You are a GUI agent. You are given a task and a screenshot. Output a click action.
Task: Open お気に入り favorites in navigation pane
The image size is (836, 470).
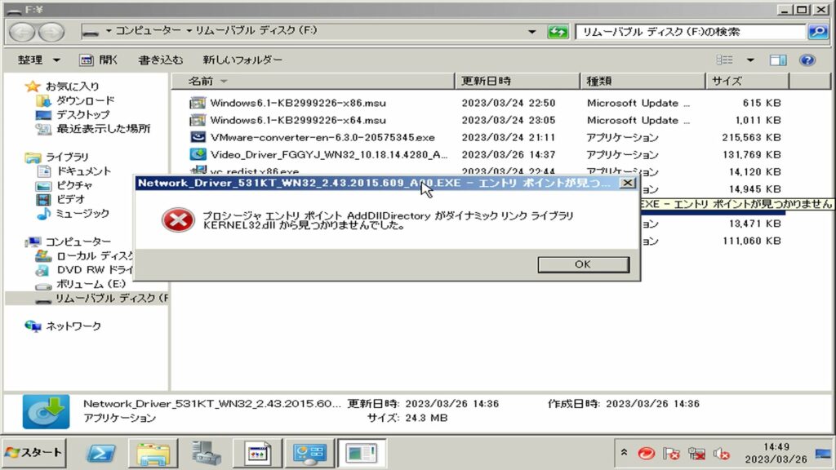click(72, 86)
